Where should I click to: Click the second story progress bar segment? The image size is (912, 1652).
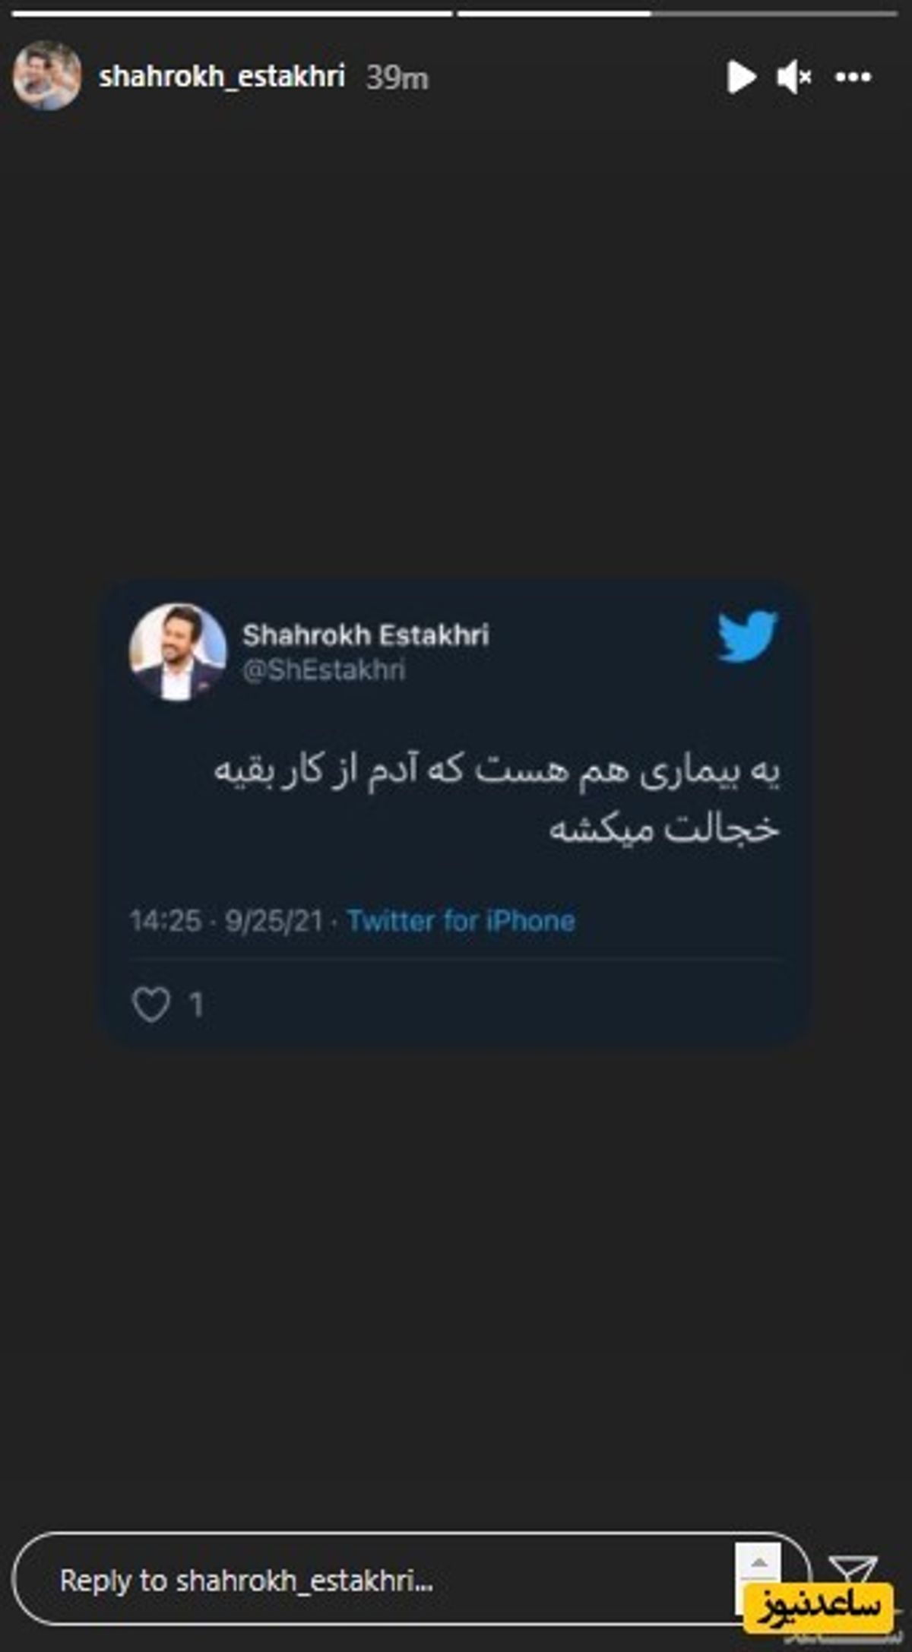tap(677, 14)
